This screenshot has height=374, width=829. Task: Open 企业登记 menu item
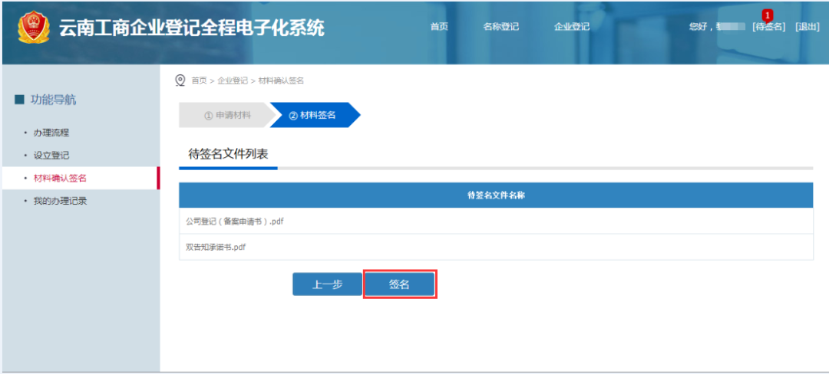click(572, 27)
